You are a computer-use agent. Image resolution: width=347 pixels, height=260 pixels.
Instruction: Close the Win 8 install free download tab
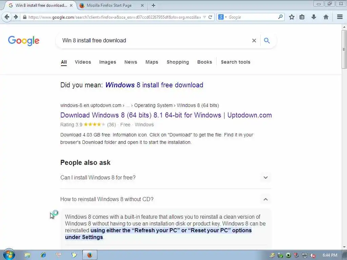(x=71, y=5)
